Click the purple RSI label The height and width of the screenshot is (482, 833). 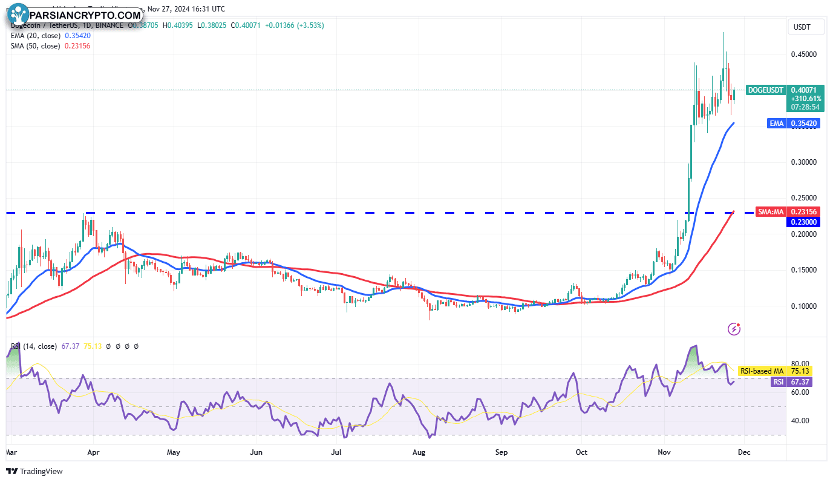779,382
